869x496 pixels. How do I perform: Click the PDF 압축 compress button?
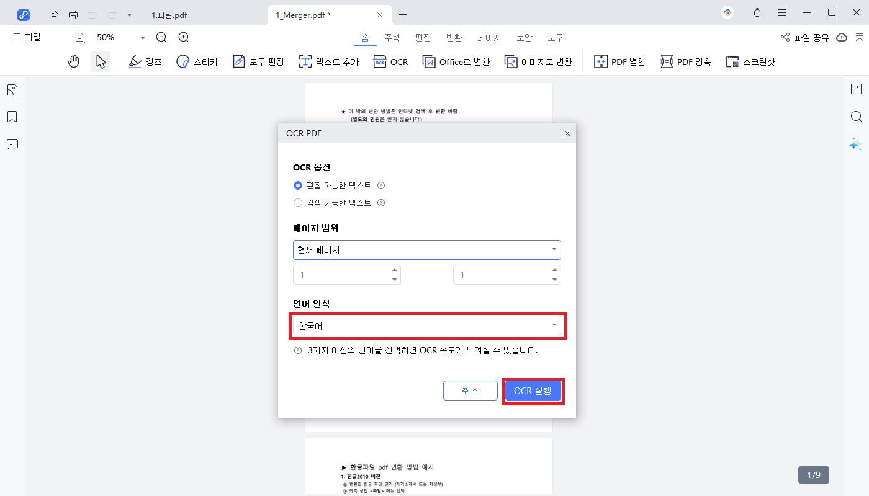(x=686, y=62)
